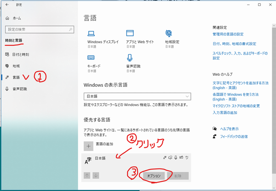The height and width of the screenshot is (191, 276).
Task: Click the 地域設定 tile label
Action: point(172,42)
